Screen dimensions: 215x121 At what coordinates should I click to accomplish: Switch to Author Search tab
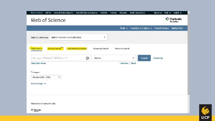(55, 49)
